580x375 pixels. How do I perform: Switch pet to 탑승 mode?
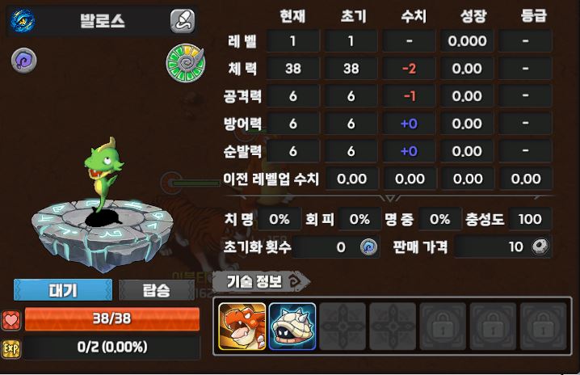(x=156, y=290)
